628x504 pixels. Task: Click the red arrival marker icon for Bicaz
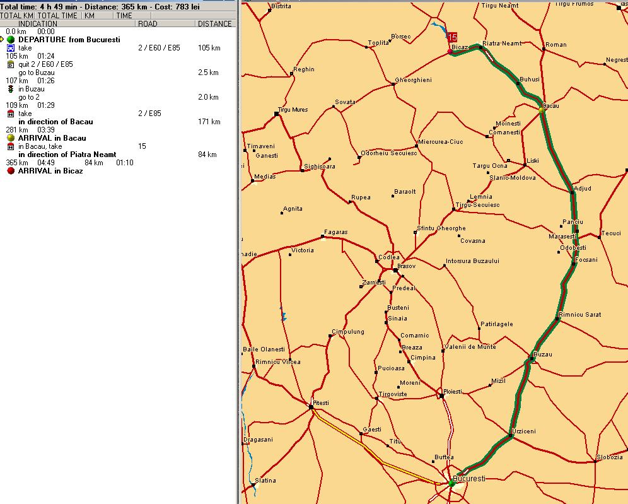pos(11,171)
